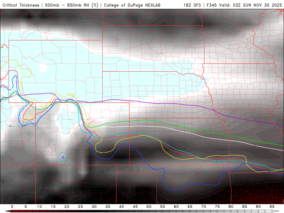The height and width of the screenshot is (213, 284).
Task: Click the "18Z GFS" model run label
Action: 192,5
